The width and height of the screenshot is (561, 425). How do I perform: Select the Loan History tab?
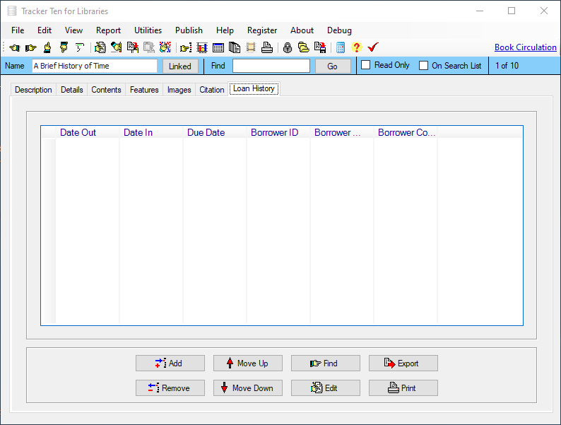tap(254, 88)
